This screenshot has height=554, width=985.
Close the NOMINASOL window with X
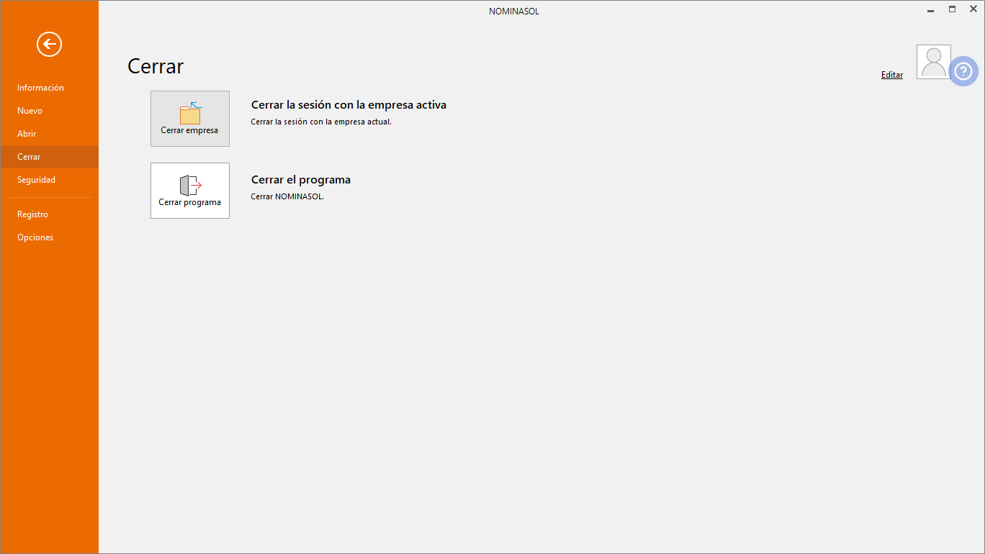973,9
